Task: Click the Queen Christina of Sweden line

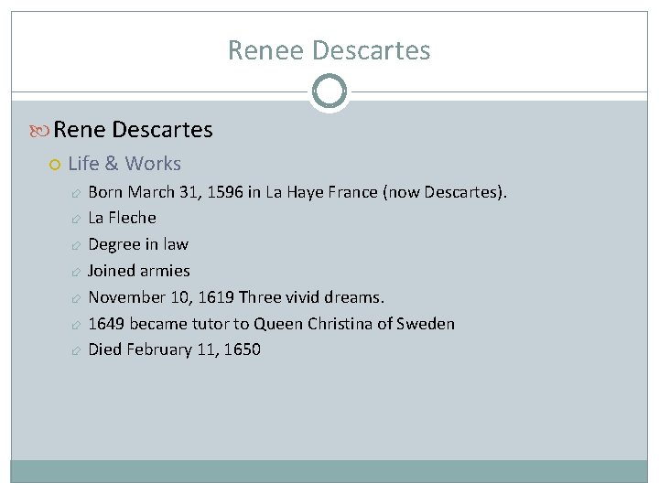Action: 272,324
